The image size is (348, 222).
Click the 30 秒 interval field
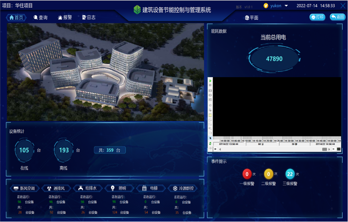point(294,144)
